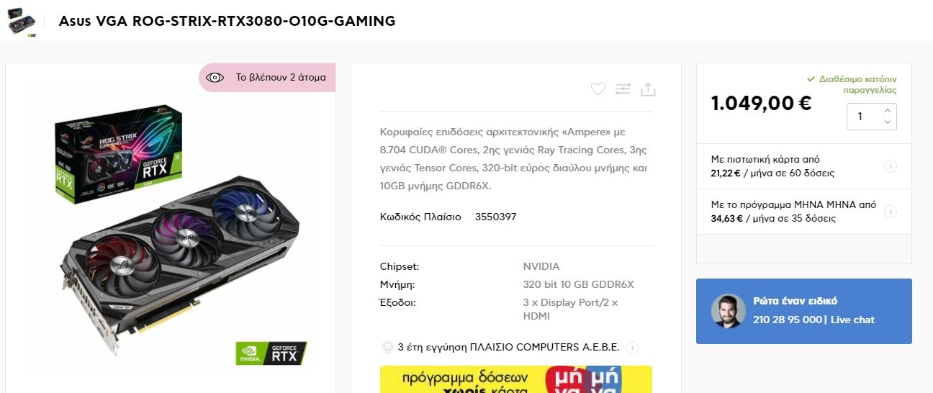Screen dimensions: 933x393
Task: Decrease quantity with the down arrow
Action: (888, 122)
